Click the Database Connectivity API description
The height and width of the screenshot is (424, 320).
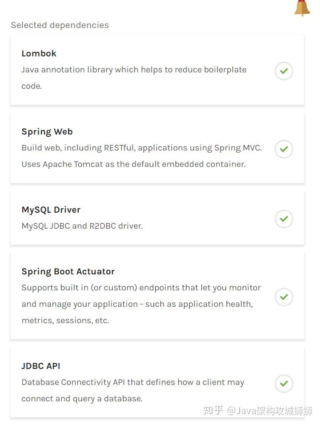point(133,390)
